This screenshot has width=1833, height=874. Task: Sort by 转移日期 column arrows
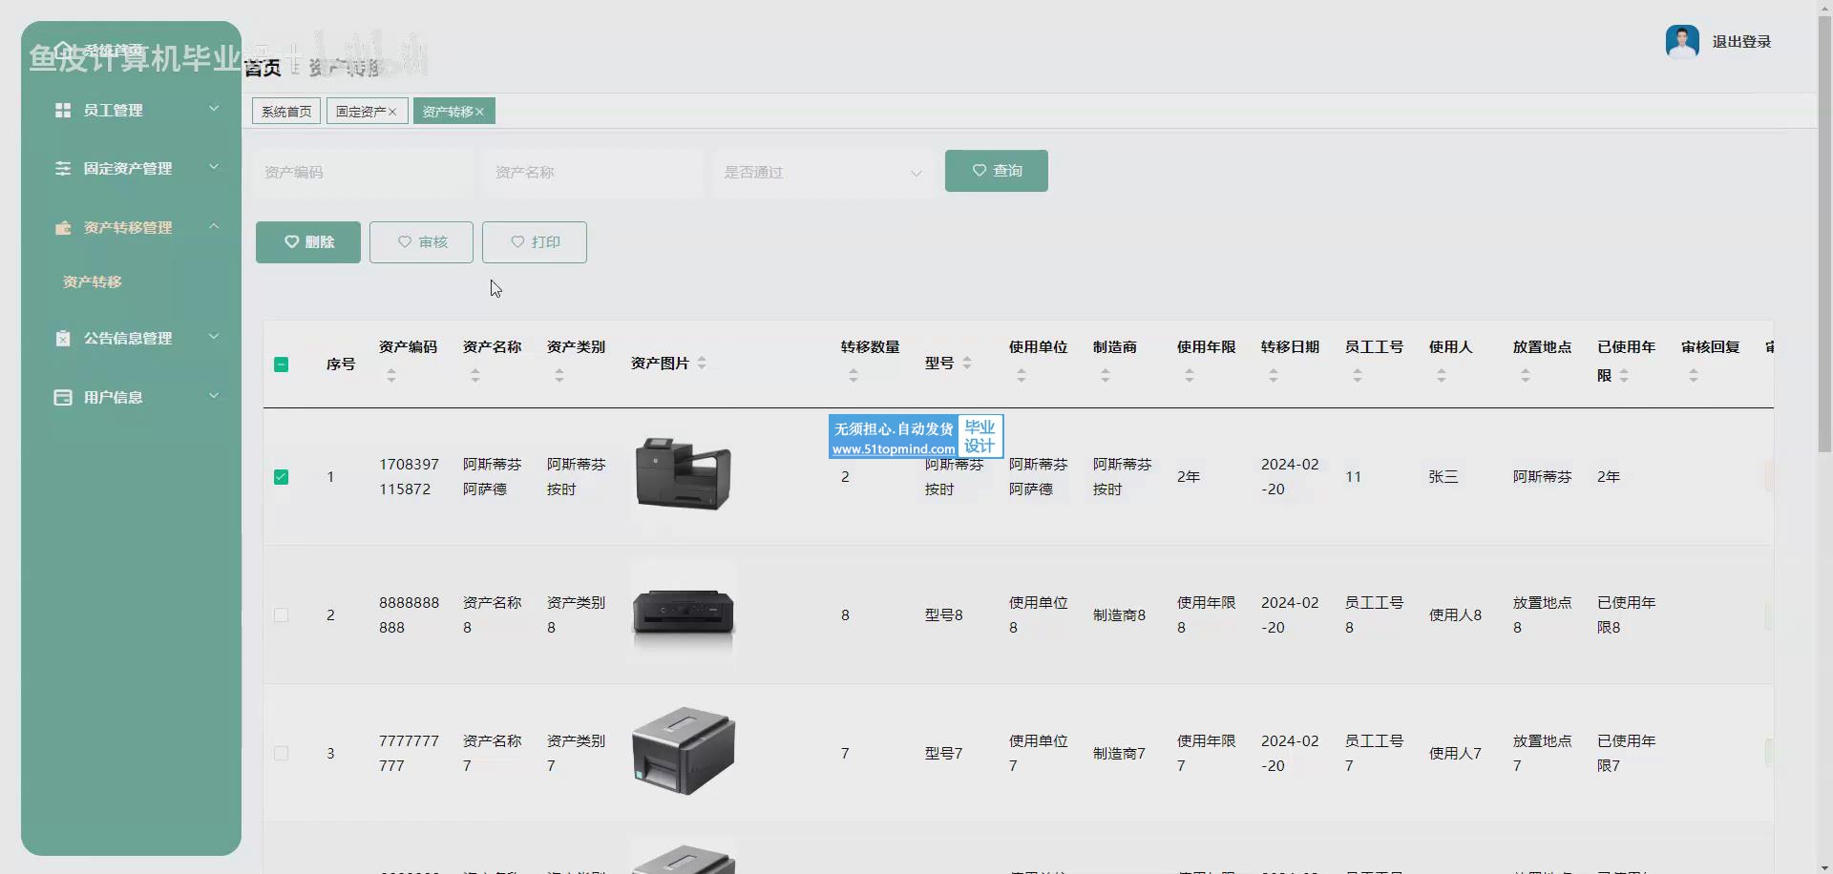(x=1274, y=376)
